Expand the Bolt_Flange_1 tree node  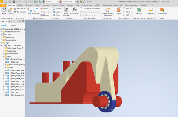pyautogui.click(x=3, y=70)
